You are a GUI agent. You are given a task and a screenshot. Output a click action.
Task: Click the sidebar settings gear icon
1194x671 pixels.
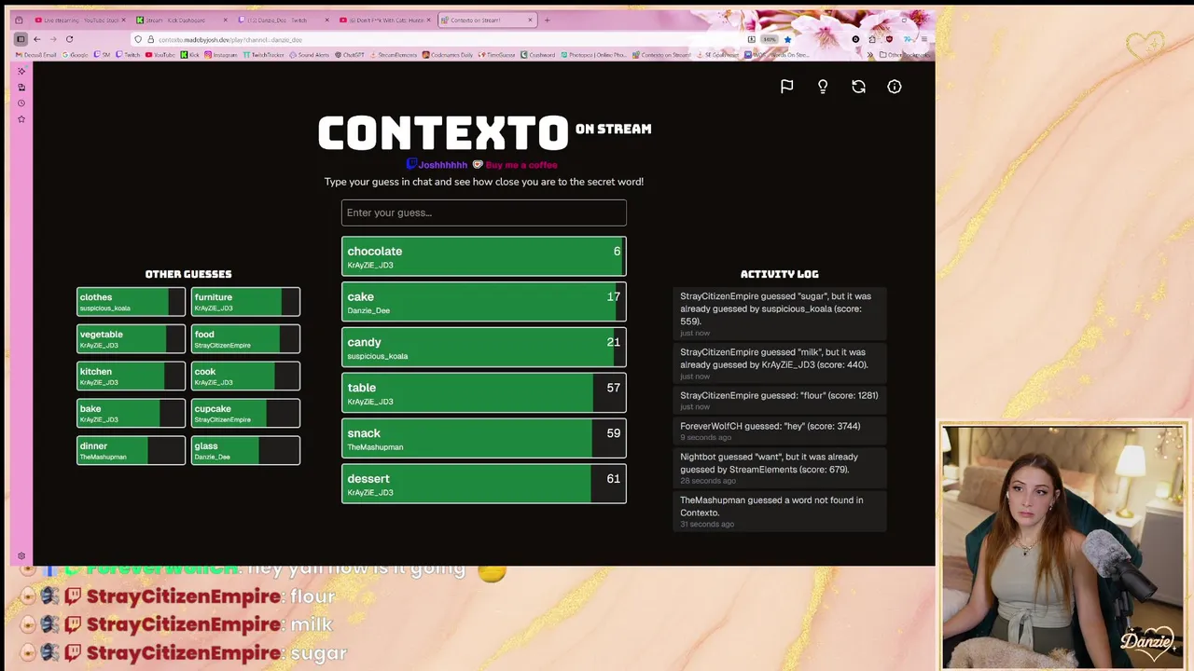pyautogui.click(x=21, y=556)
